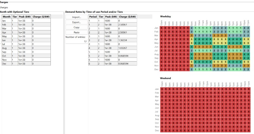
Task: Click the Import... button
Action: click(76, 17)
